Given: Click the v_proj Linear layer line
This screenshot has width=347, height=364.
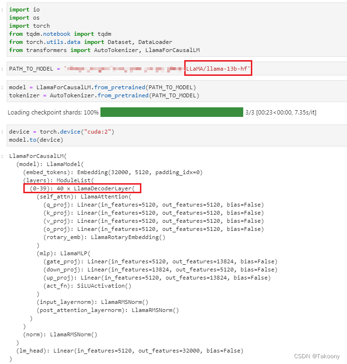Looking at the screenshot, I should pos(154,221).
